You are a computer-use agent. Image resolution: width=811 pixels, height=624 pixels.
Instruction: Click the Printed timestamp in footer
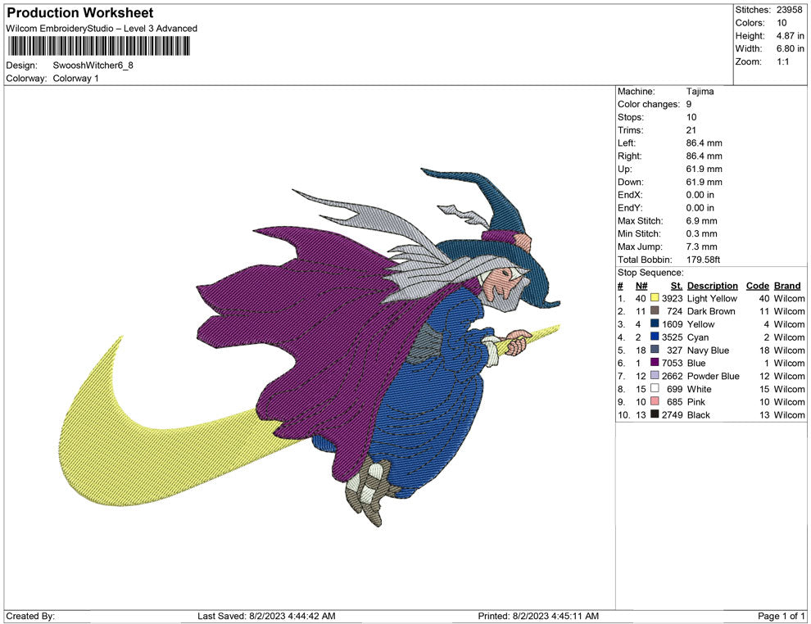click(538, 616)
